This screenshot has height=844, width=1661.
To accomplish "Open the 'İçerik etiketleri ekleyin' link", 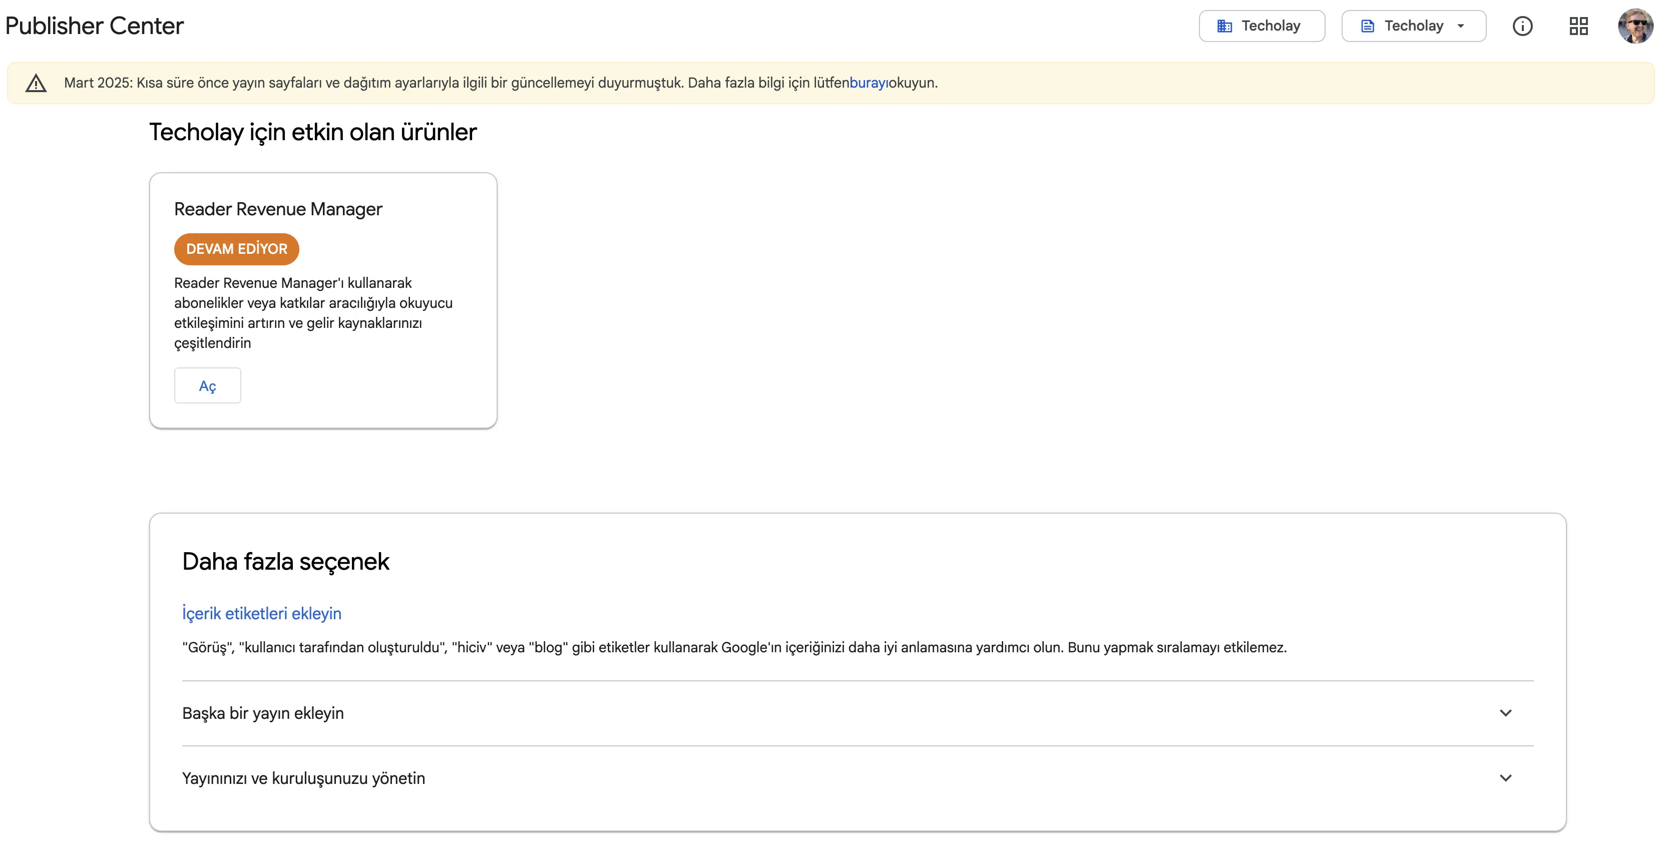I will coord(262,613).
